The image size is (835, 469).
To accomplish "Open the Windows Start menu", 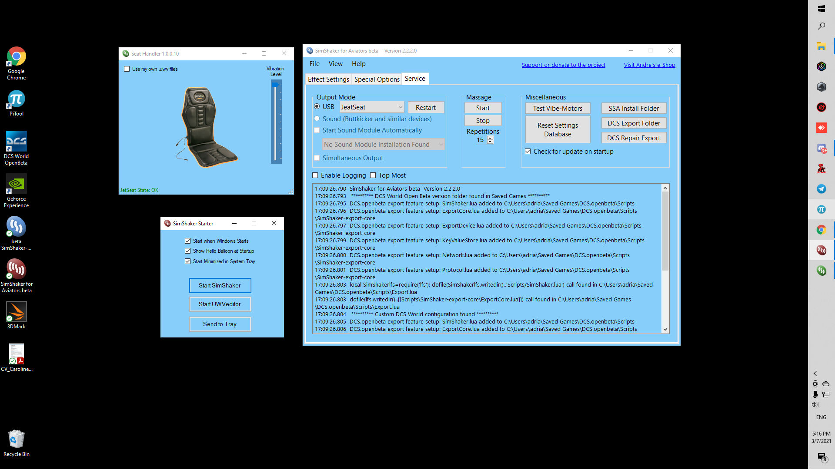I will 821,9.
